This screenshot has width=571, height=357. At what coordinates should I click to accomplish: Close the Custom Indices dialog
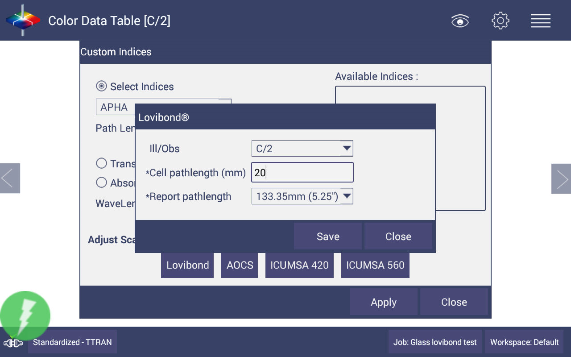454,302
